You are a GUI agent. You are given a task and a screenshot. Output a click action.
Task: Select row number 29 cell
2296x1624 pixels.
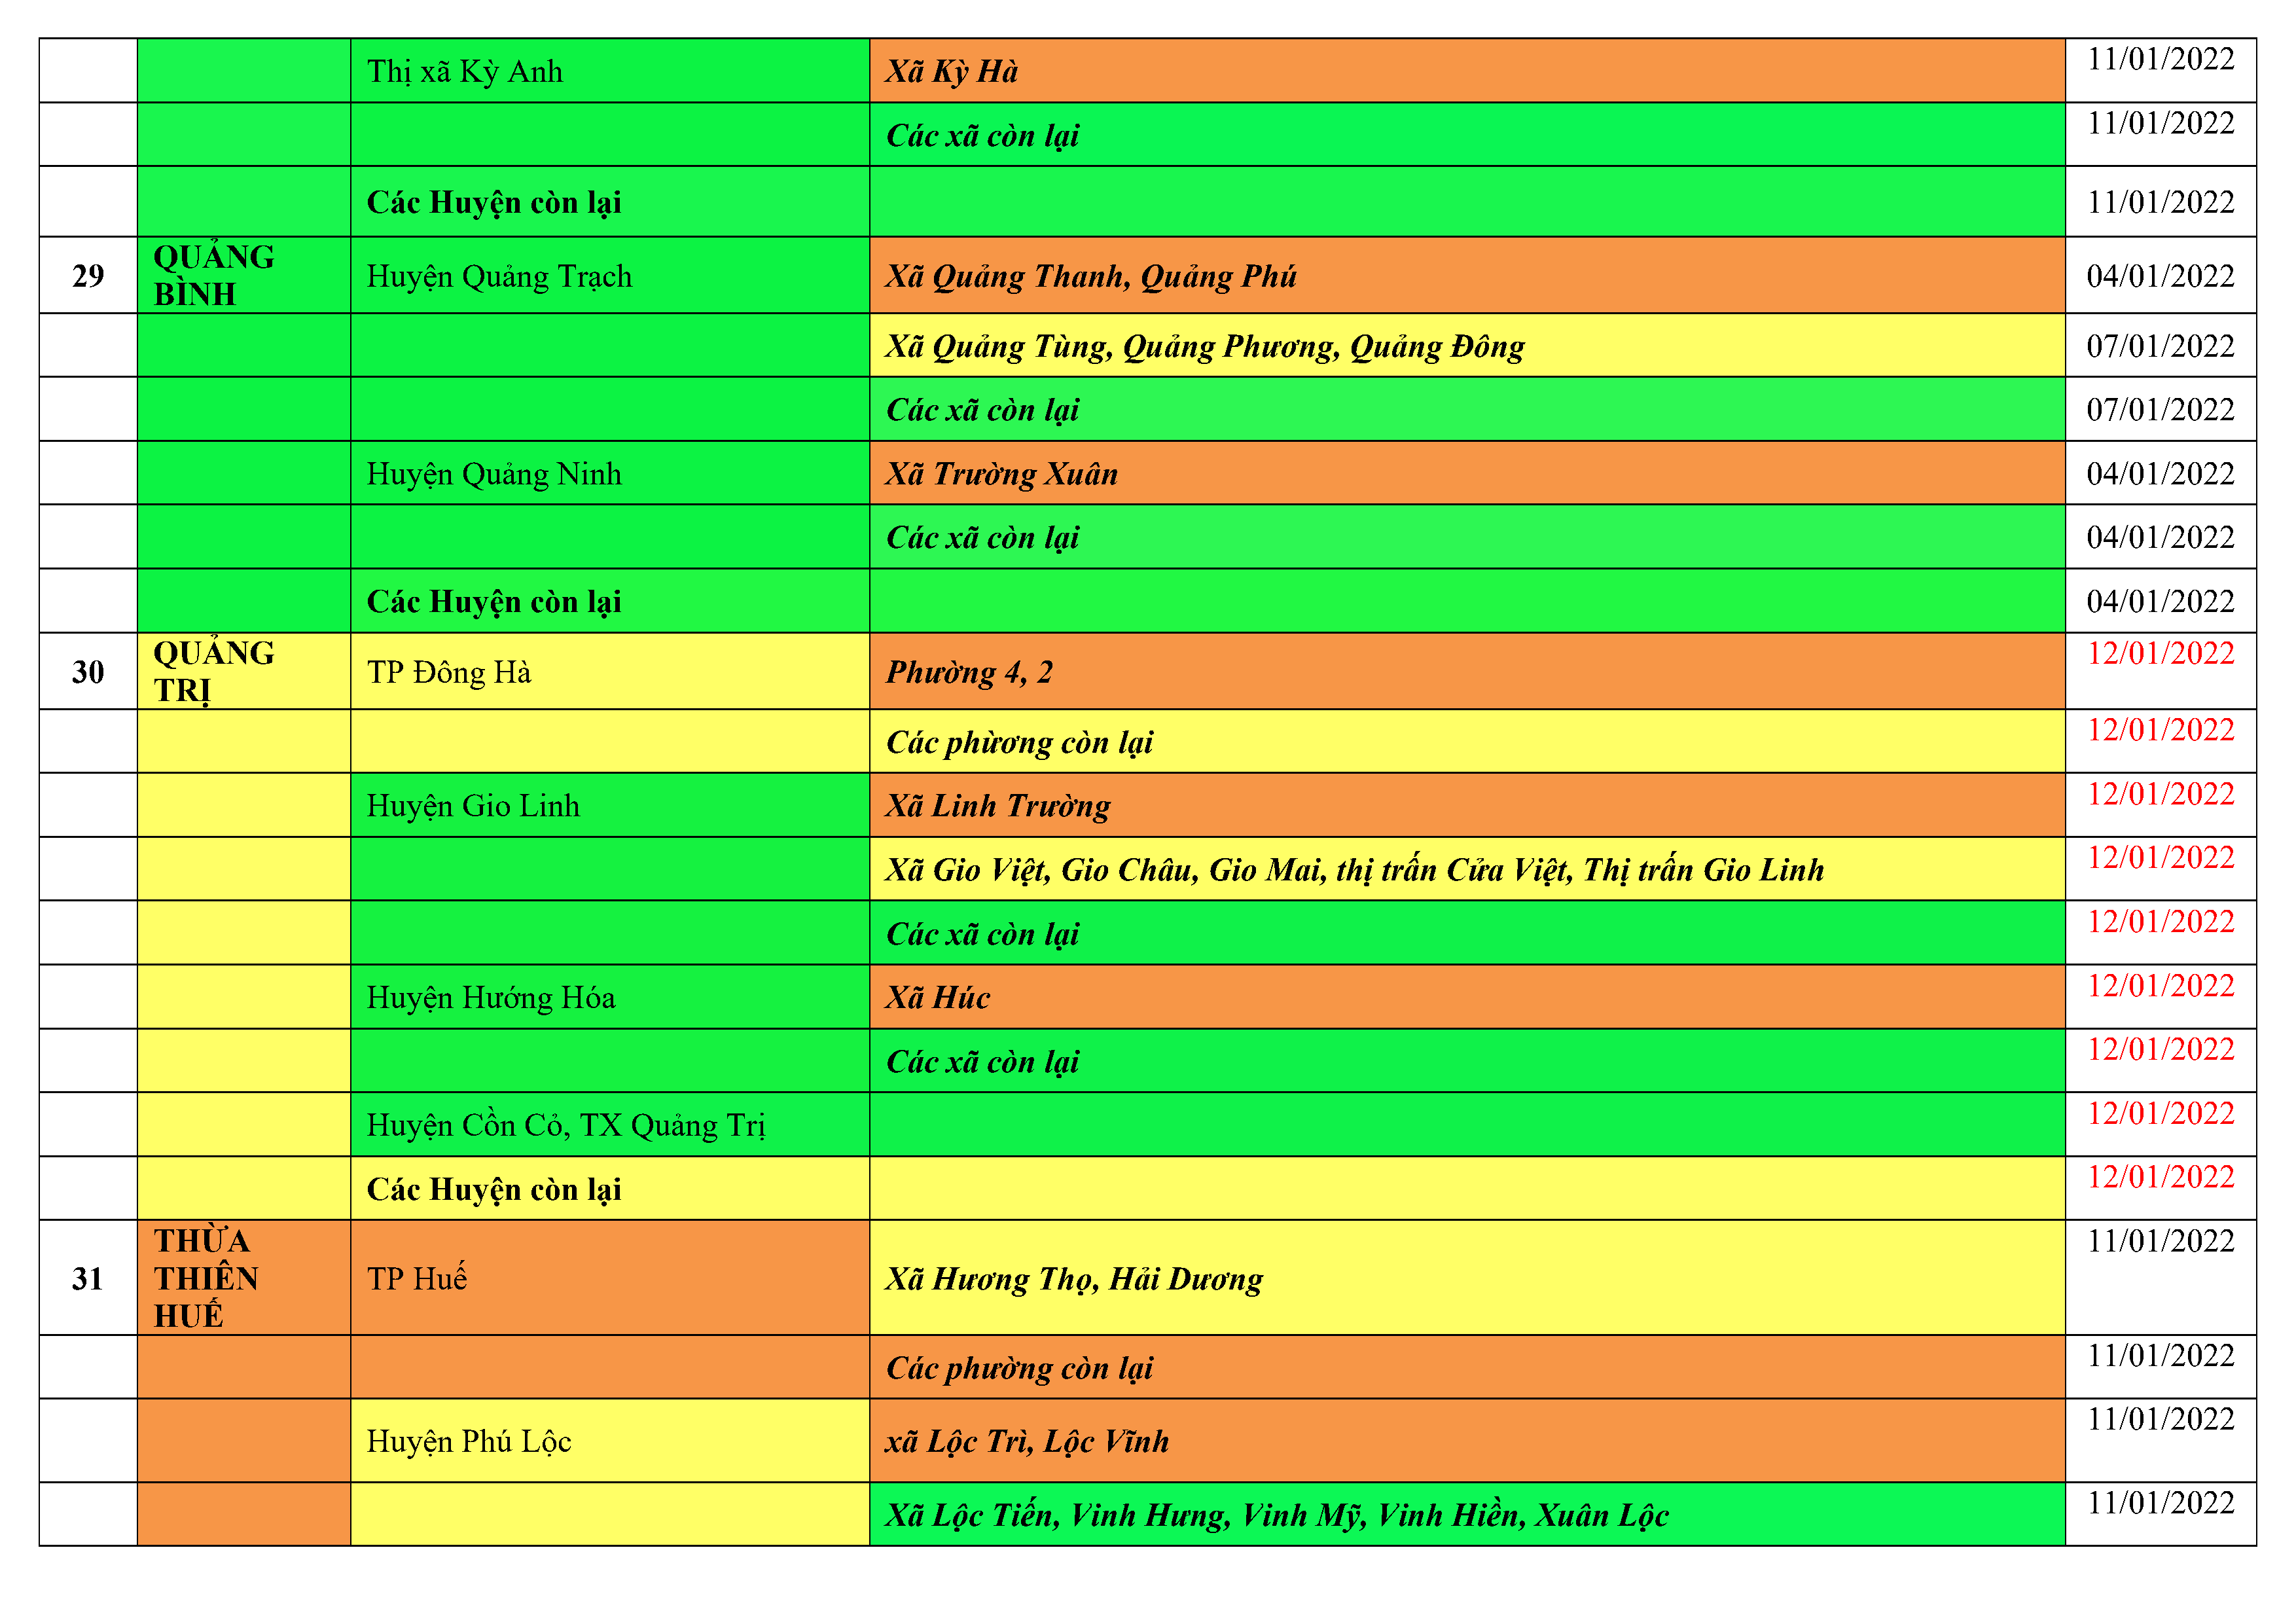coord(88,275)
